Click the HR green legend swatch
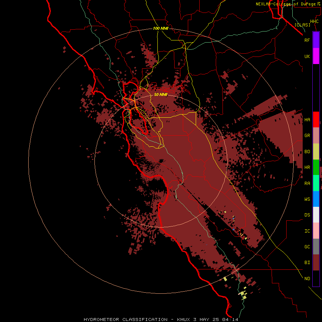This screenshot has width=322, height=322. [316, 167]
